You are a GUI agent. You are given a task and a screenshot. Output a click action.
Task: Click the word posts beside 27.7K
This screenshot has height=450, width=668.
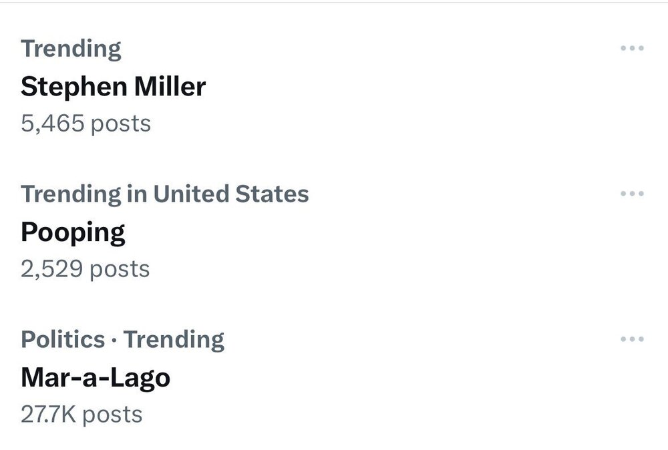(112, 414)
